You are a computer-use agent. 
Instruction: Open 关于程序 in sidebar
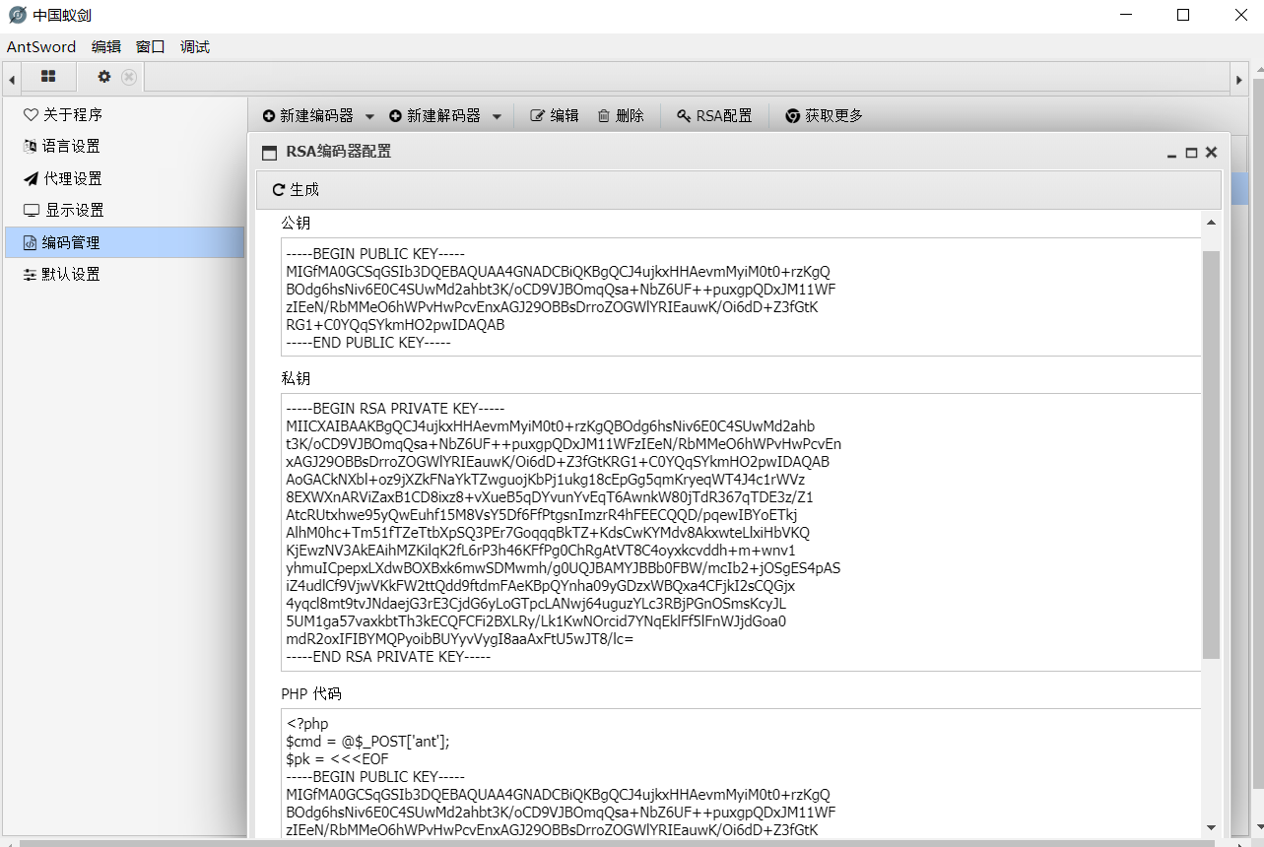point(124,115)
